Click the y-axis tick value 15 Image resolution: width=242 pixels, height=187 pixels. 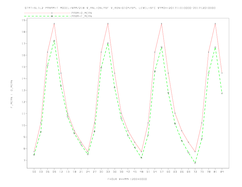[x=24, y=67]
